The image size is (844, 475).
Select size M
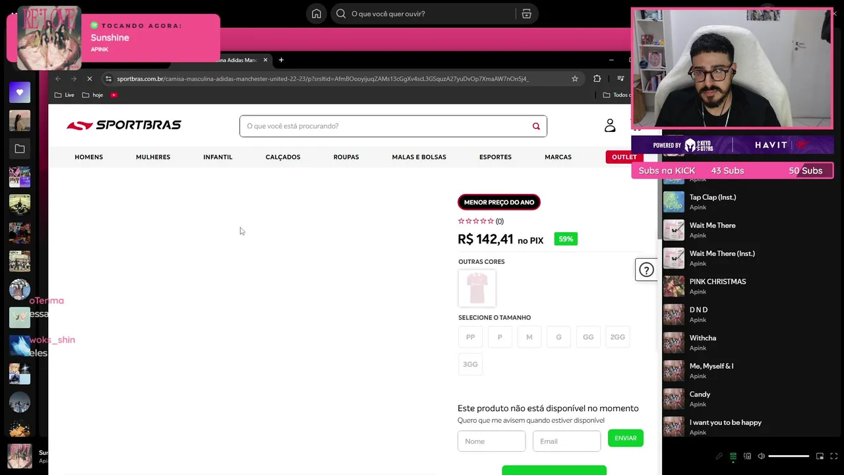coord(529,337)
